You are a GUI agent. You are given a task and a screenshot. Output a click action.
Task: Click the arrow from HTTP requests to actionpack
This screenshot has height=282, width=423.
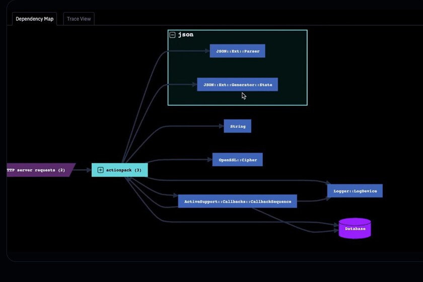(x=87, y=170)
